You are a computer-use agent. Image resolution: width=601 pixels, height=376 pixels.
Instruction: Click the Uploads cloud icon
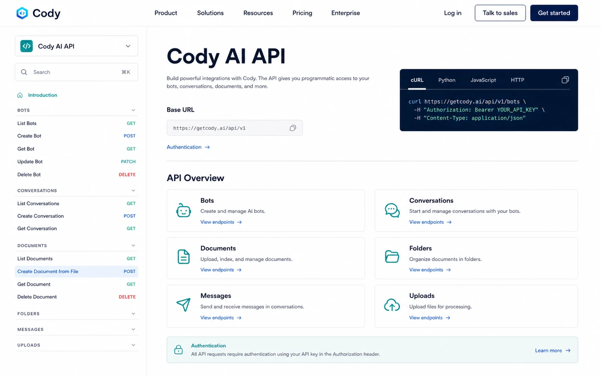[392, 305]
